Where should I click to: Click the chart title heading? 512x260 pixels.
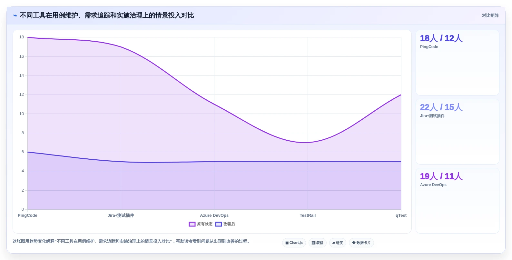tap(107, 15)
